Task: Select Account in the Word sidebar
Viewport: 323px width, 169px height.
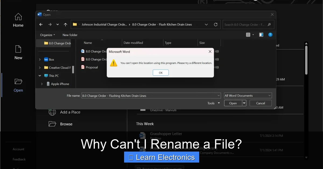Action: tap(18, 149)
